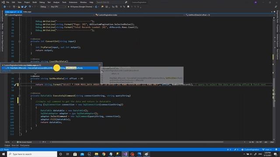Click the status bar notifications bell
The width and height of the screenshot is (280, 157).
coord(276,150)
